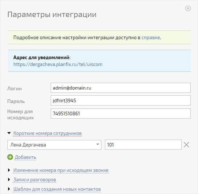Image resolution: width=198 pixels, height=194 pixels.
Task: Focus the Пароль input field
Action: click(x=121, y=100)
